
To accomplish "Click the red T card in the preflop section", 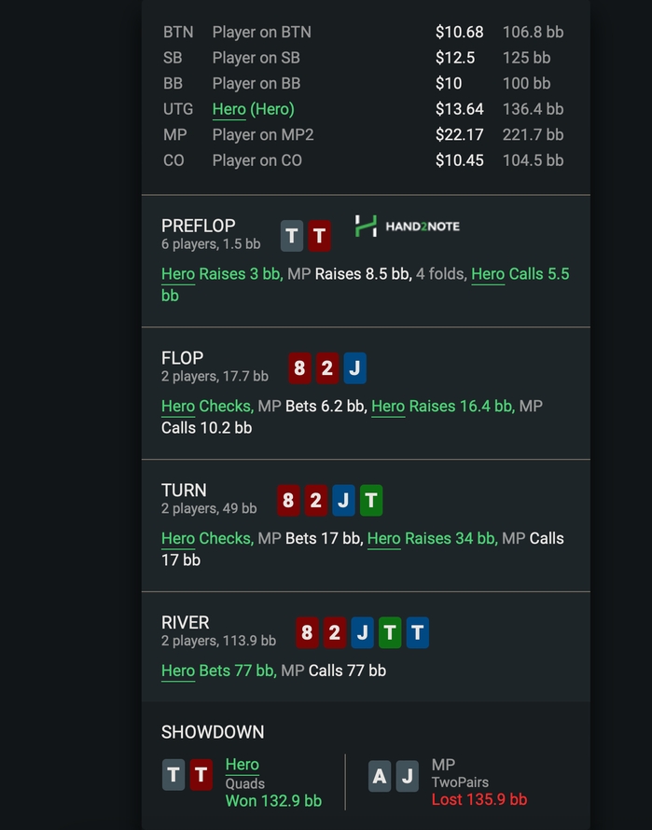I will pos(319,236).
